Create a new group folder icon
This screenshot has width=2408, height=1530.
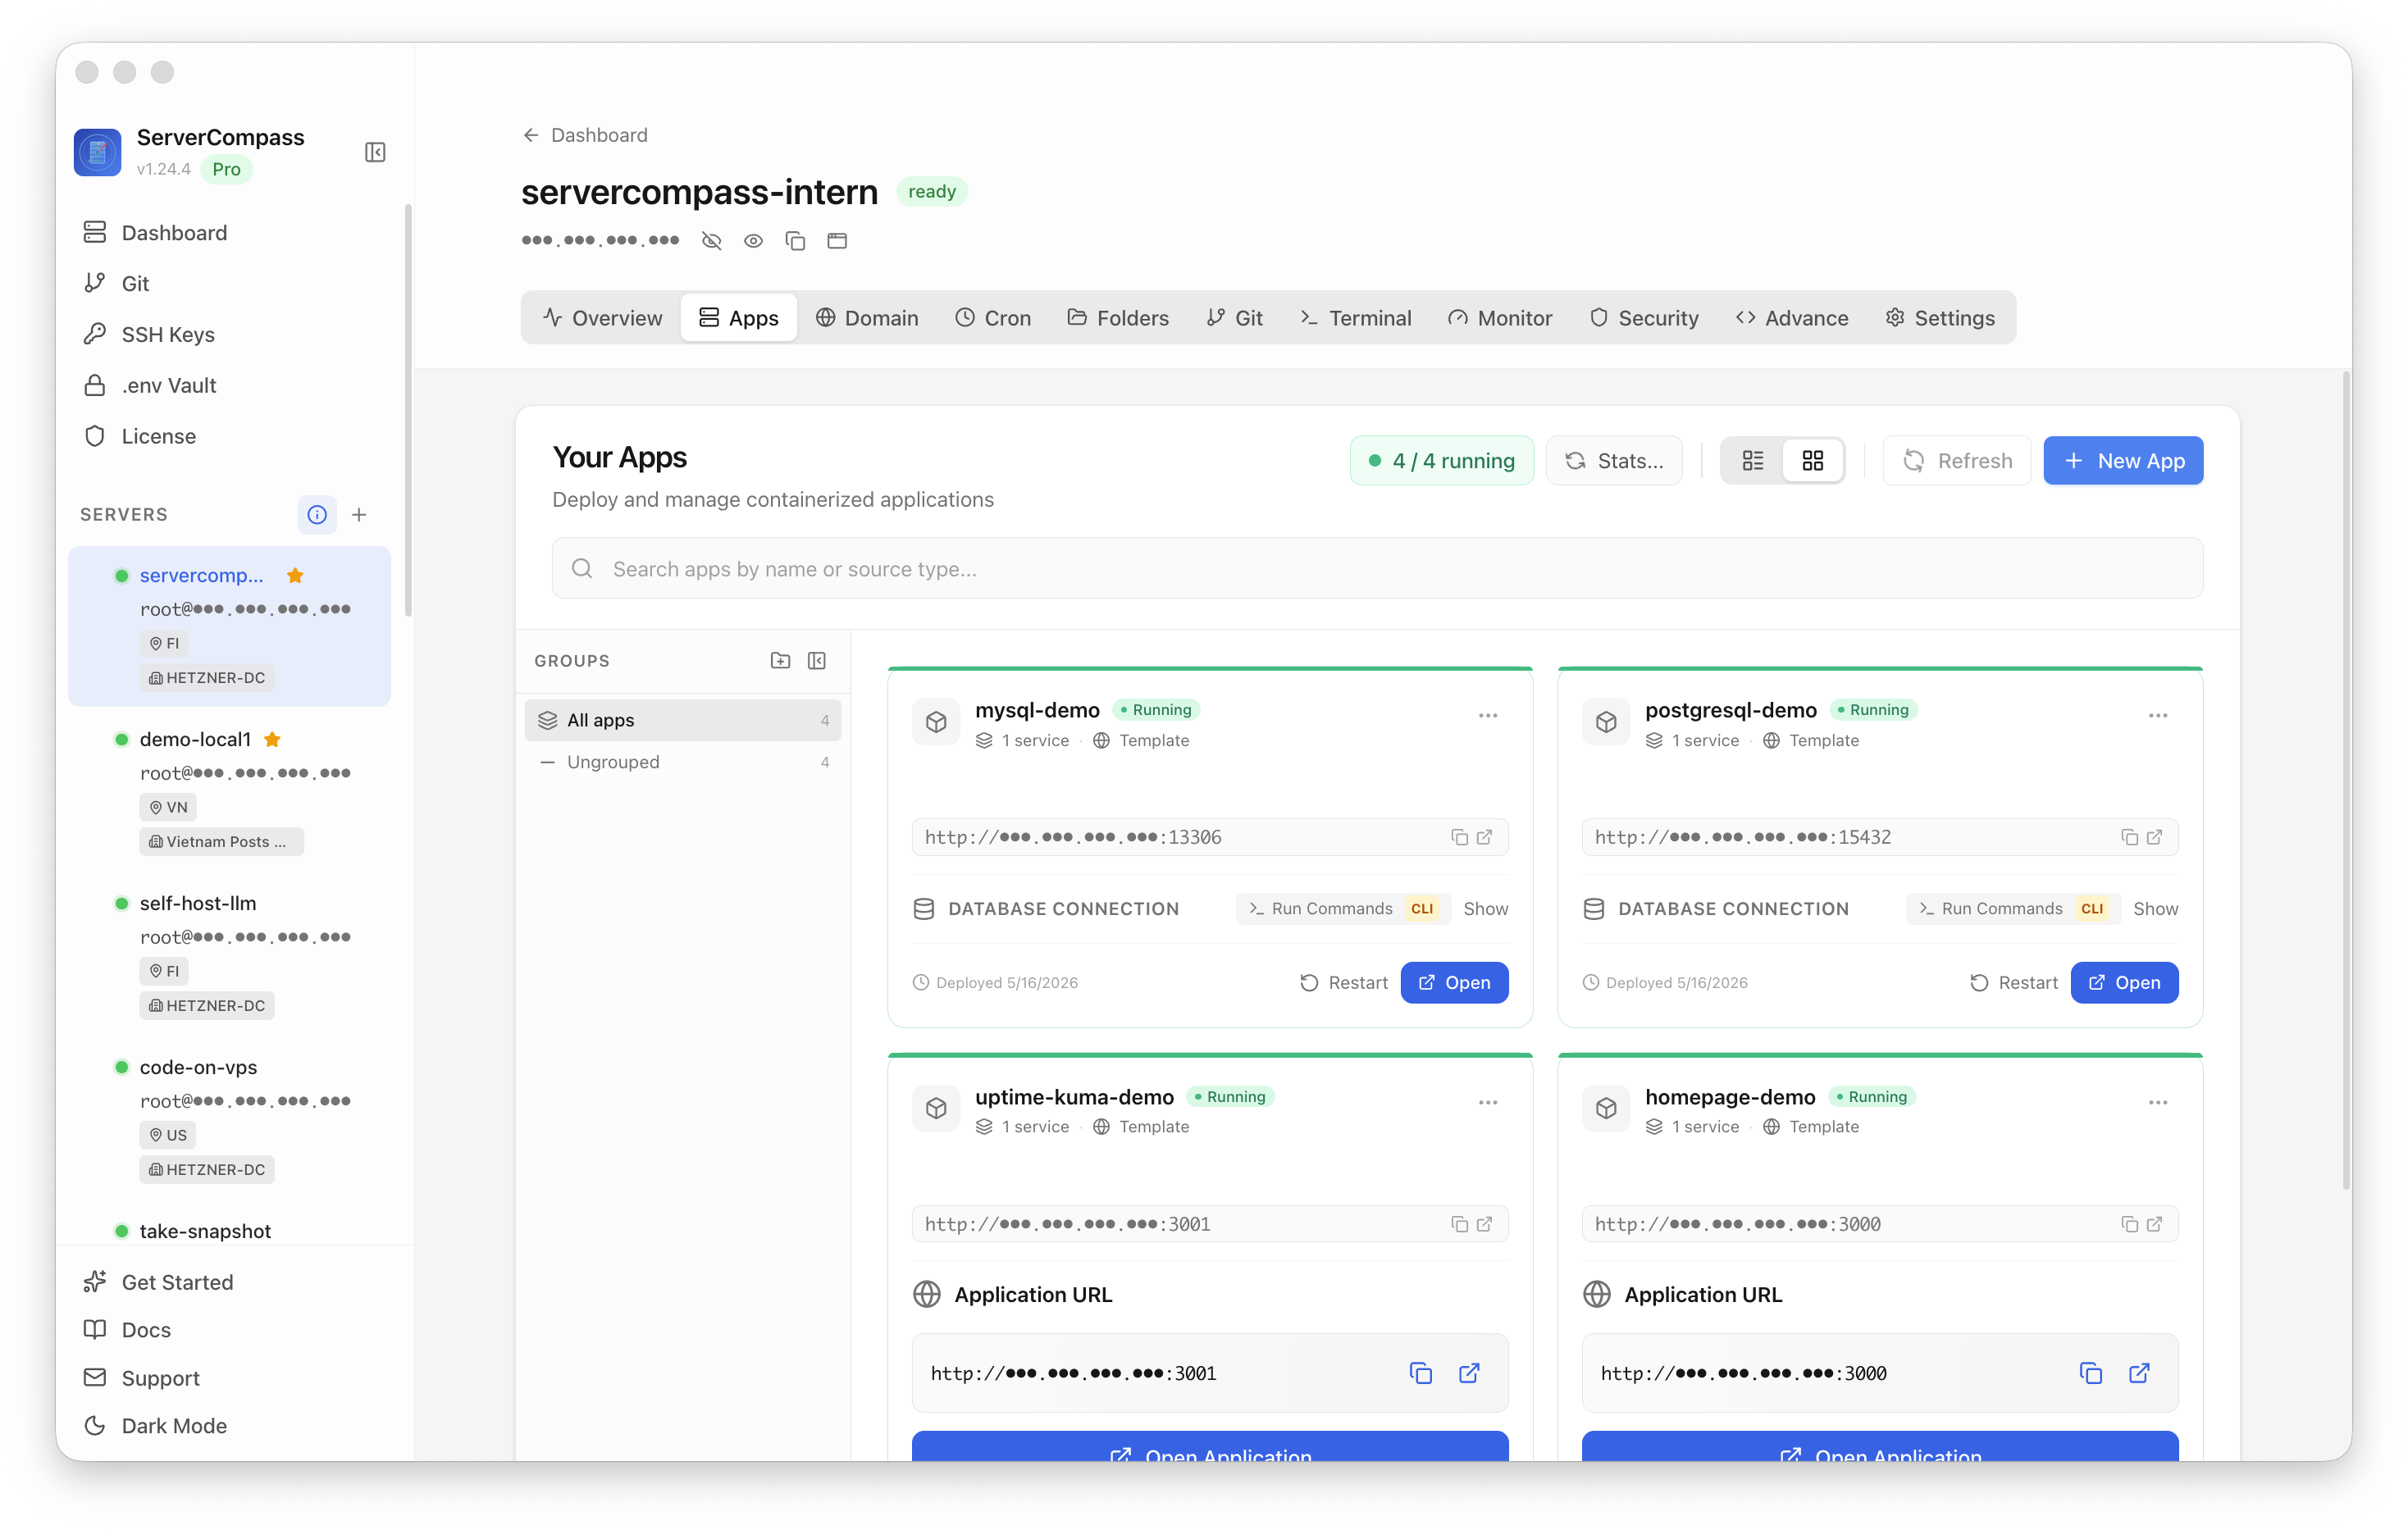[780, 661]
